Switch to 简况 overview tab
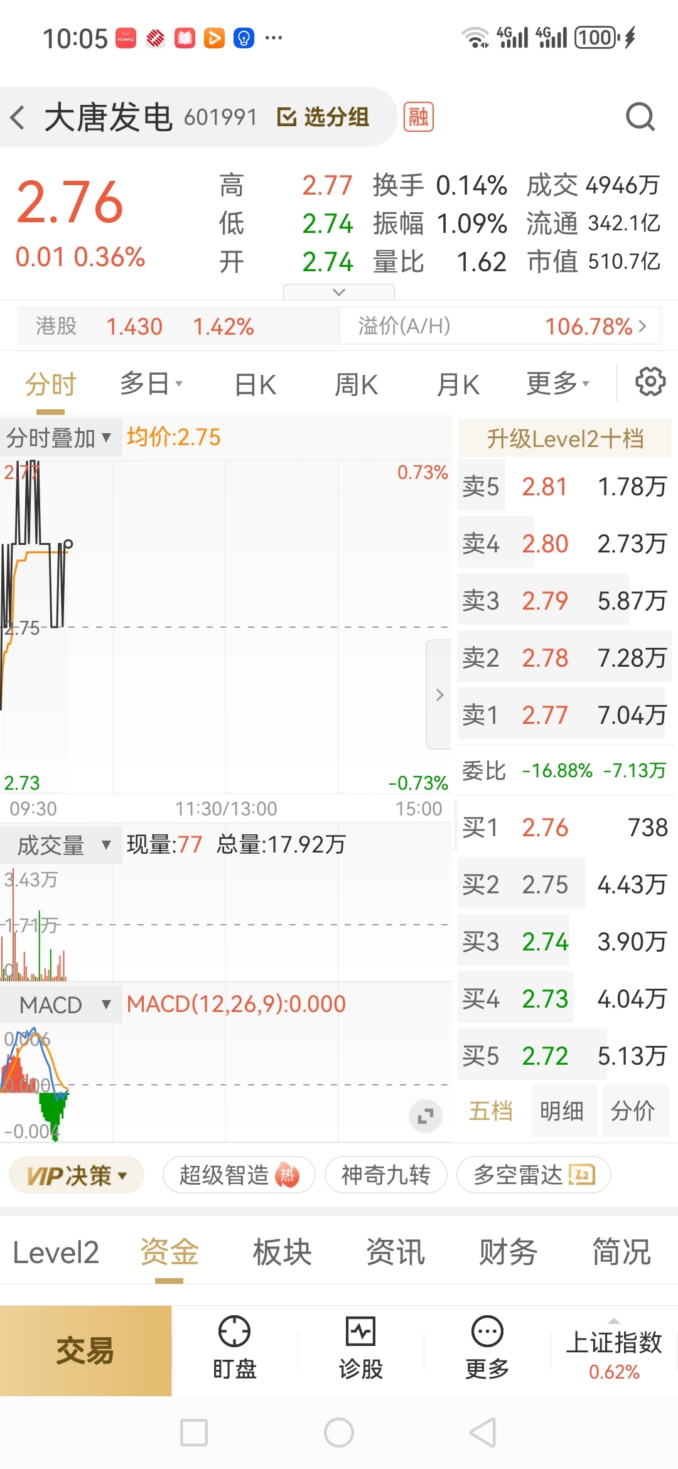 pos(621,1252)
